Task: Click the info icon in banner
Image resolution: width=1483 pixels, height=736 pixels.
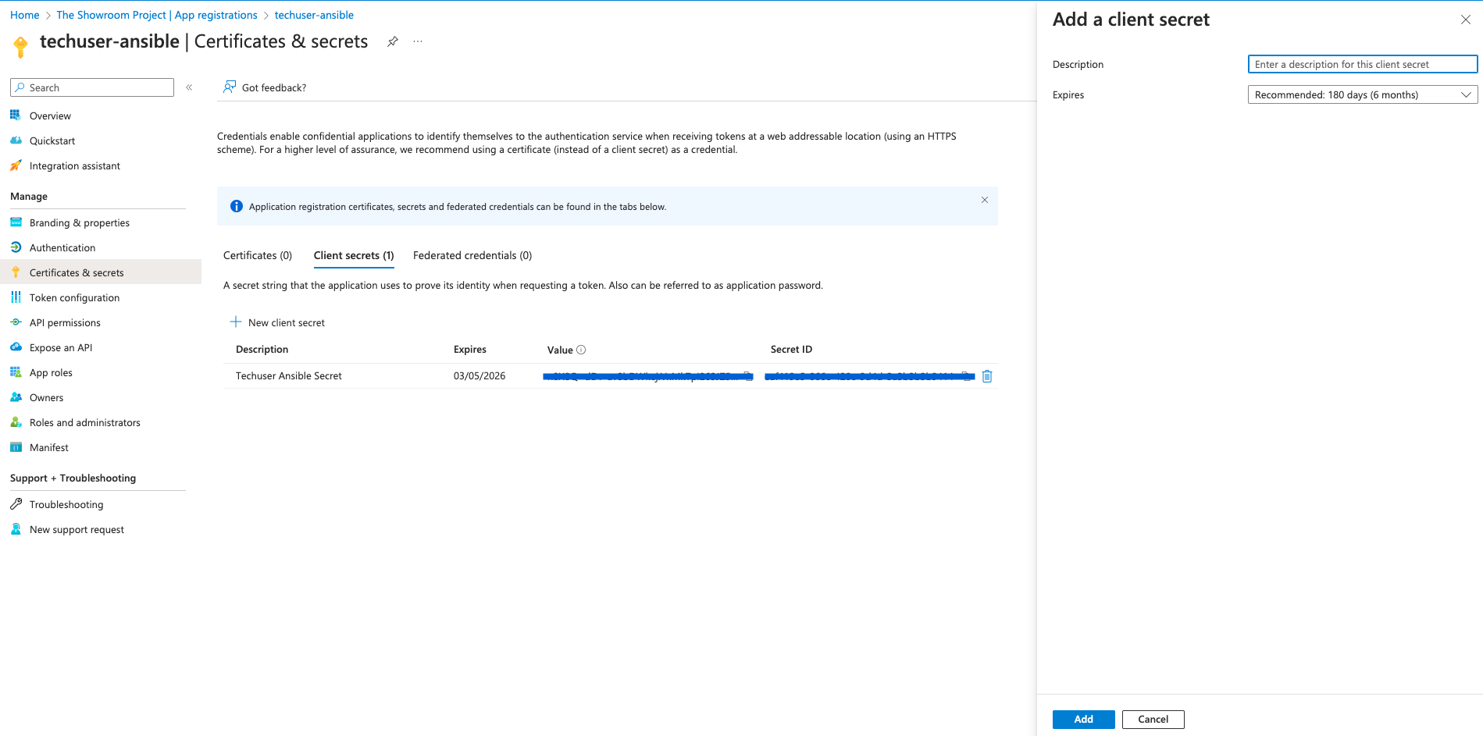Action: coord(237,206)
